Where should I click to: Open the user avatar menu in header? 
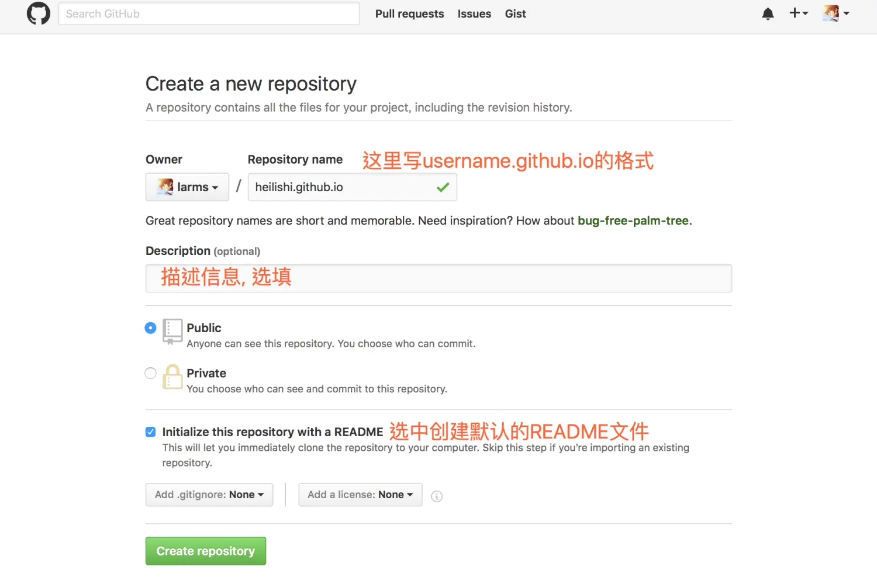[836, 13]
